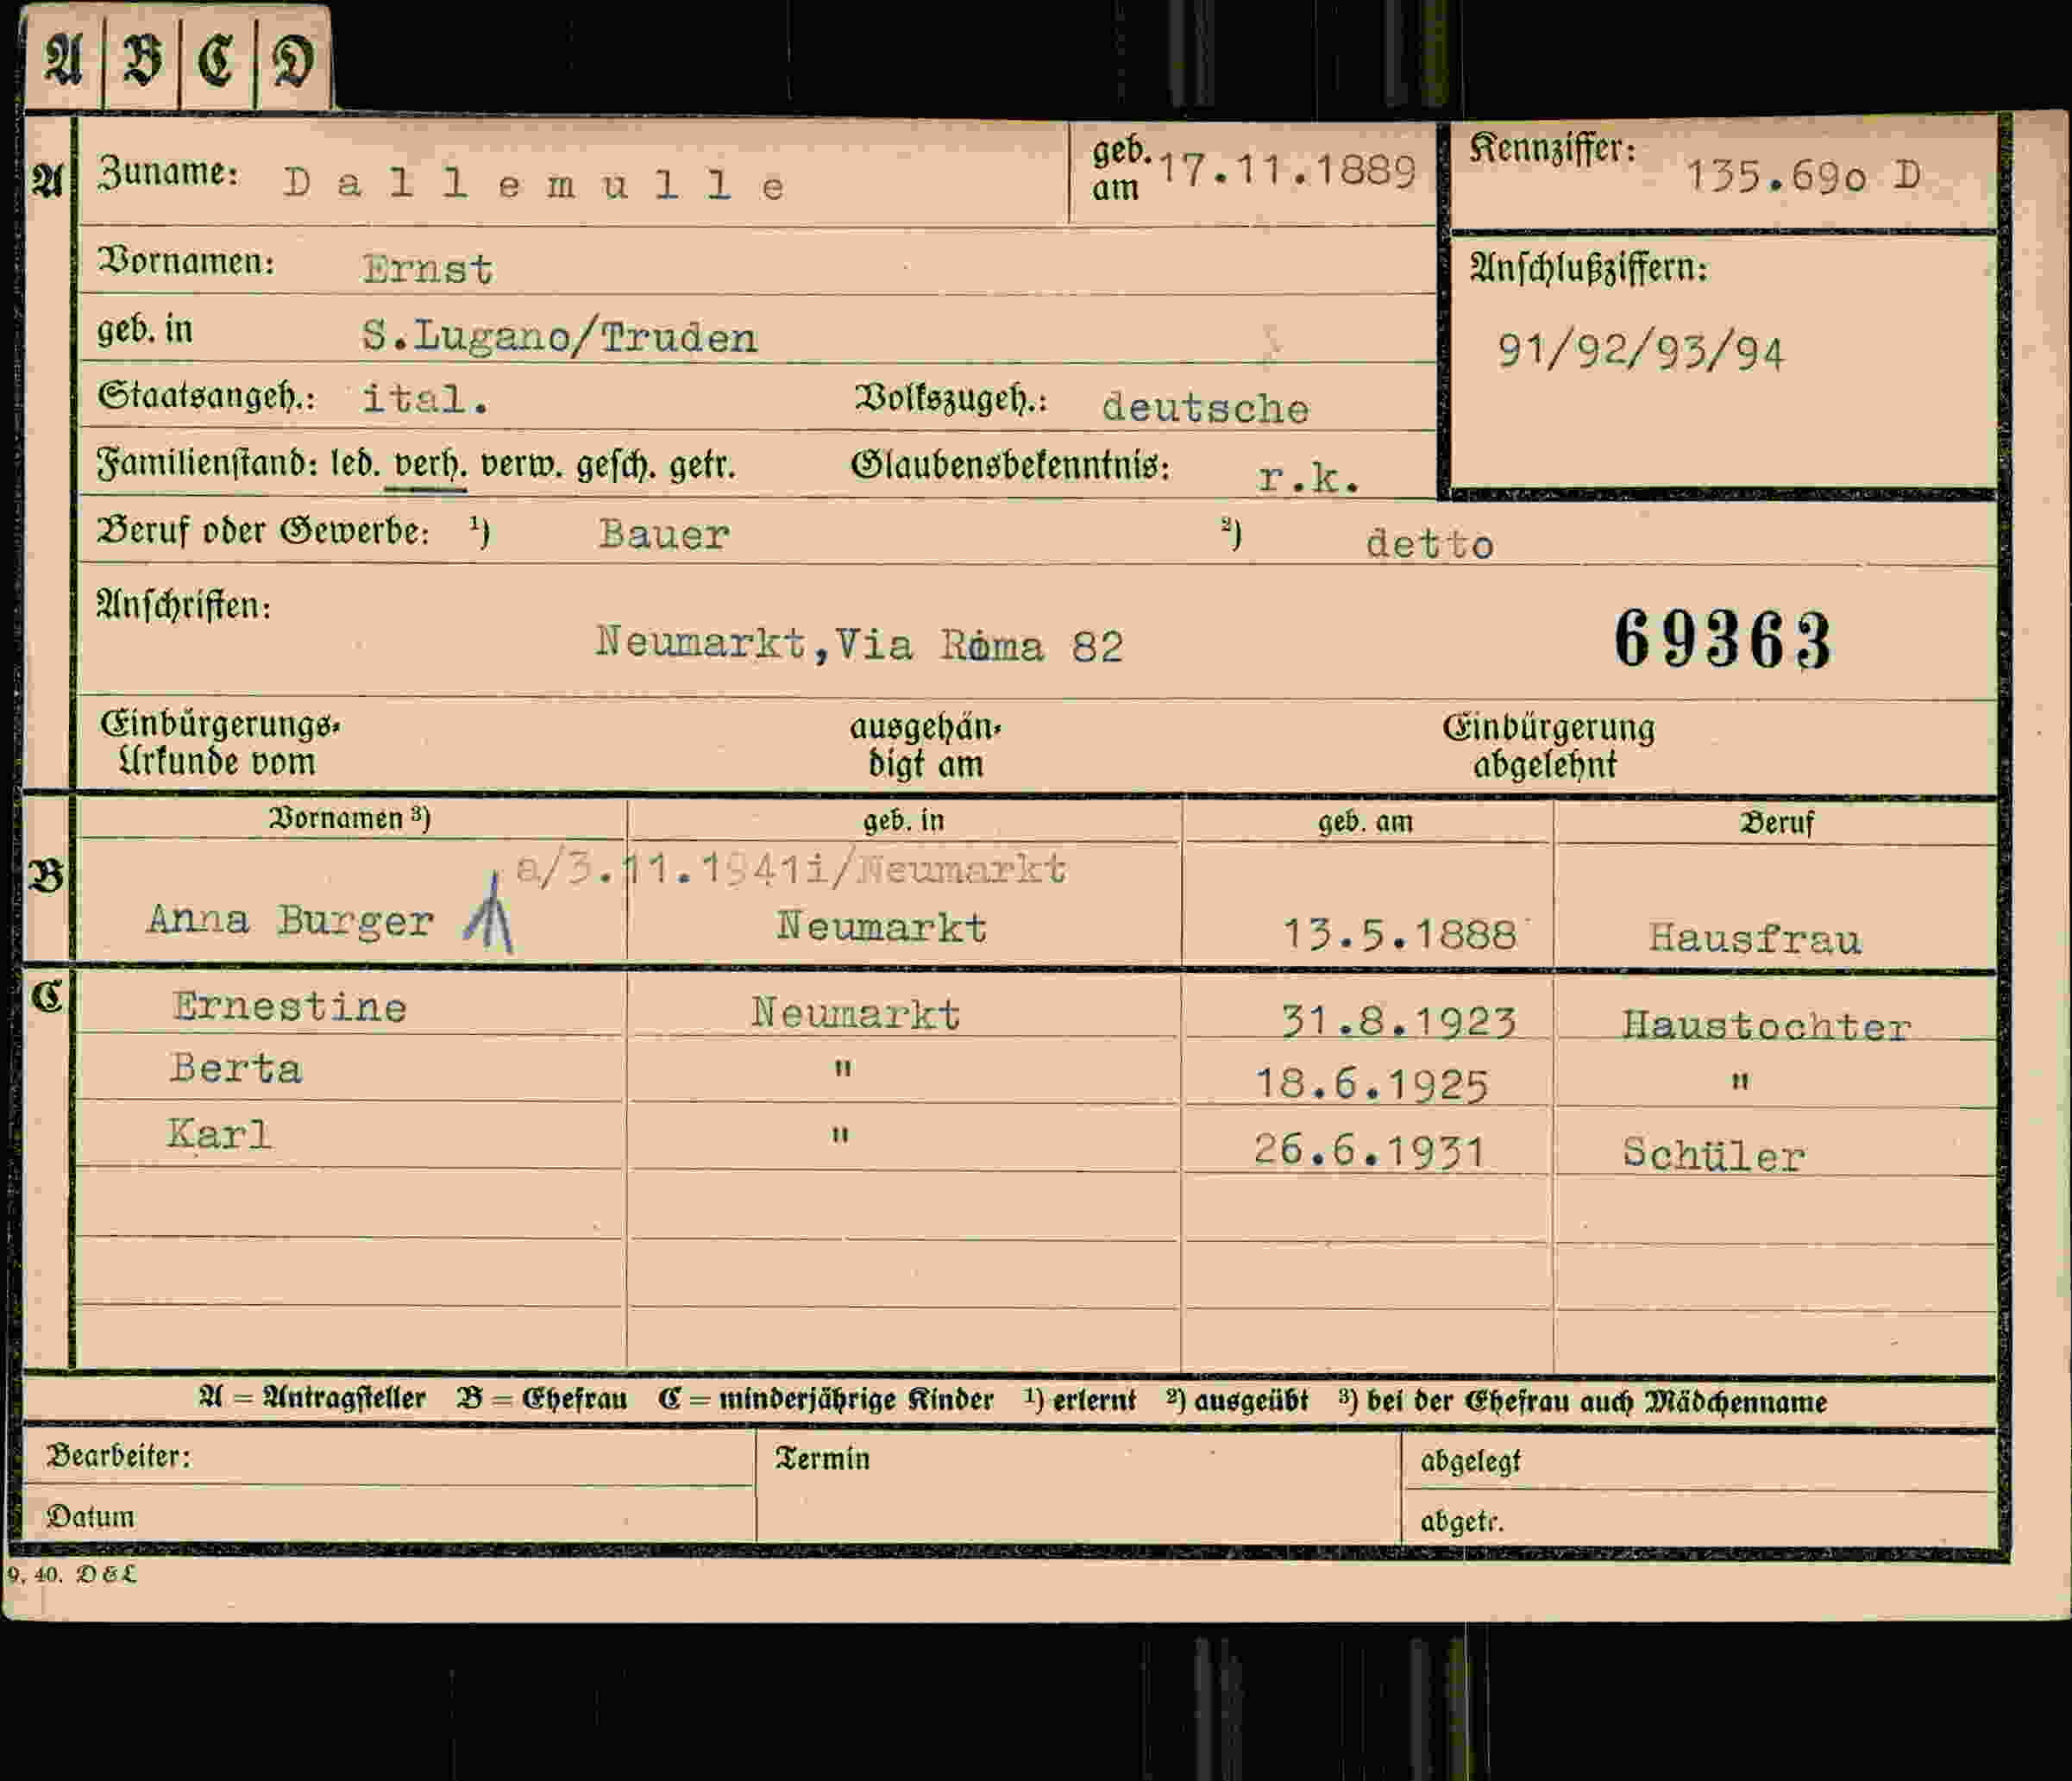Click the "Anschlußziffern:" label

coord(1588,268)
